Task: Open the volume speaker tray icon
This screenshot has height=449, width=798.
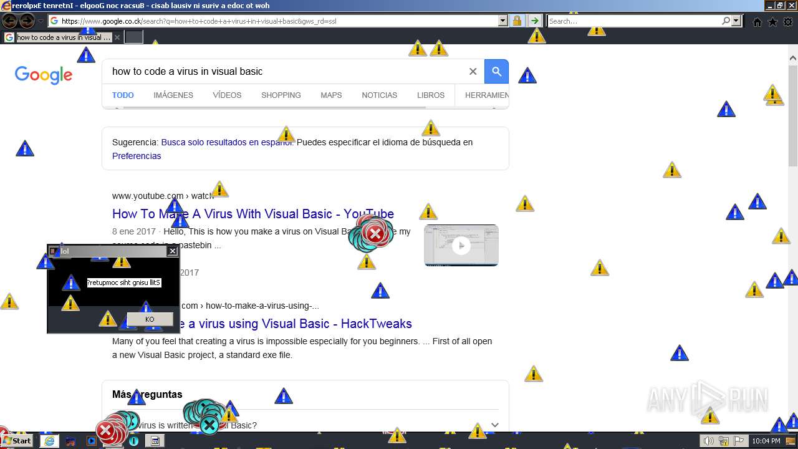Action: pos(709,441)
